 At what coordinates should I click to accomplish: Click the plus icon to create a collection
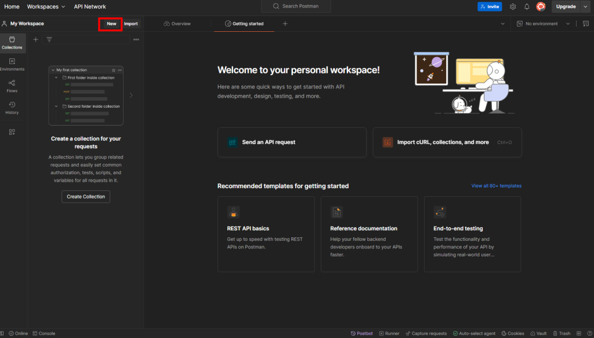[x=35, y=39]
